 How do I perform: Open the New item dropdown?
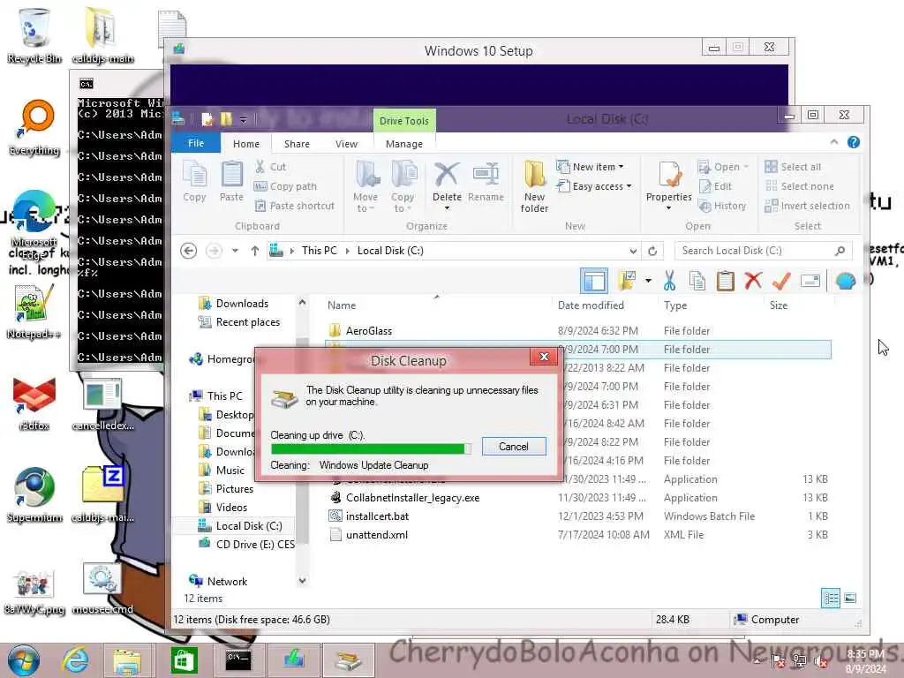(x=591, y=167)
